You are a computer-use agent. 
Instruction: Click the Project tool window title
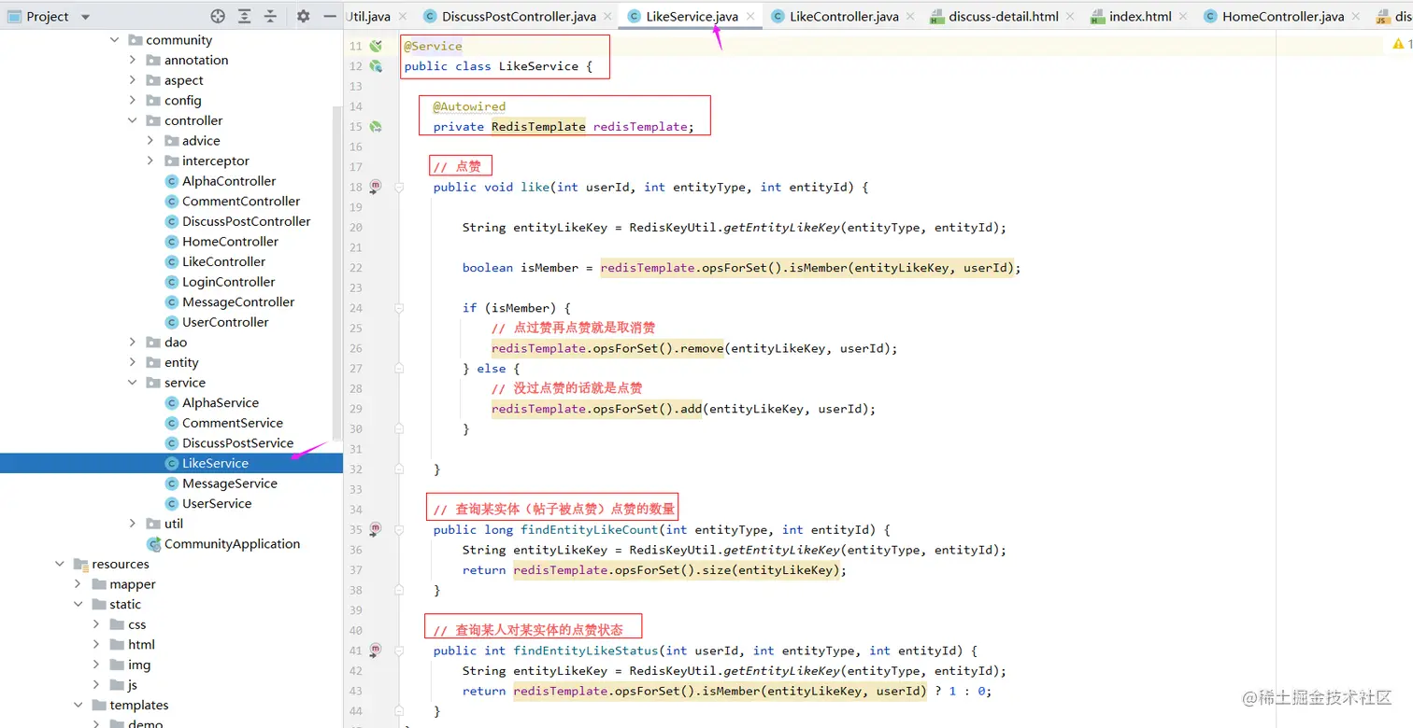[50, 17]
